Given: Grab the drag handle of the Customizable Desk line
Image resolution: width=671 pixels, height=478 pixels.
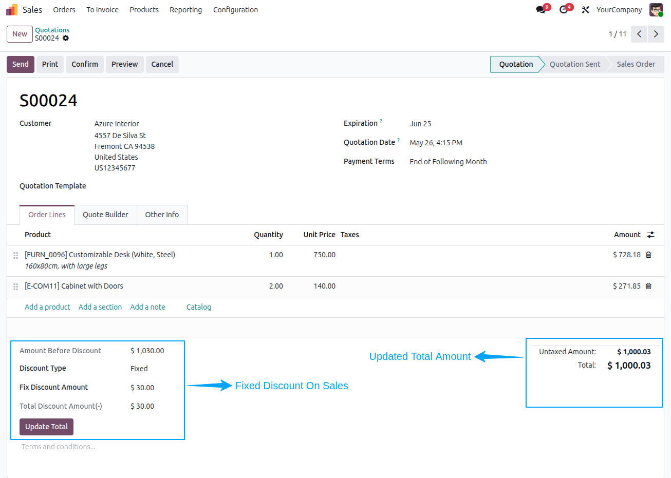Looking at the screenshot, I should point(16,255).
